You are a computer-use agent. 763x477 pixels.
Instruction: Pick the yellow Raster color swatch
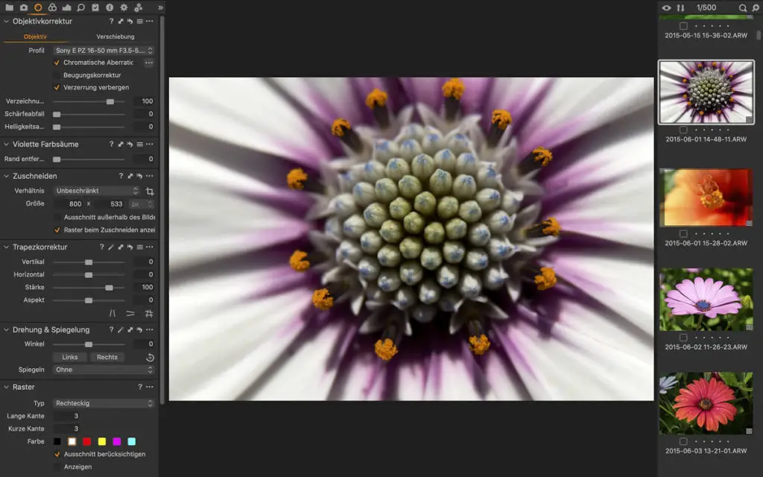click(101, 441)
